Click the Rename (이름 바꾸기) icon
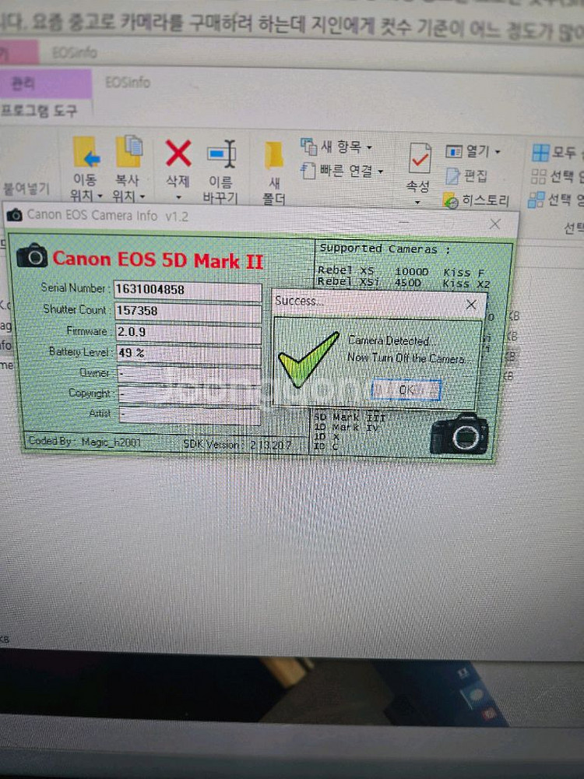 222,153
